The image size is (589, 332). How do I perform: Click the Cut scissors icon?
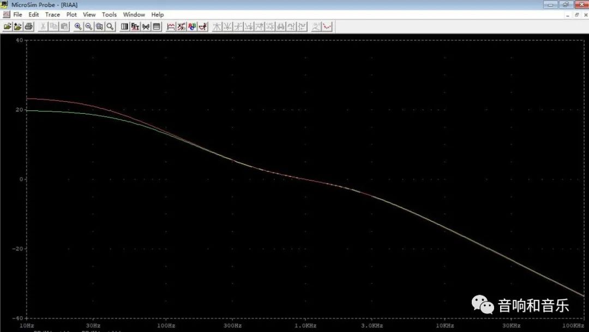[x=43, y=27]
